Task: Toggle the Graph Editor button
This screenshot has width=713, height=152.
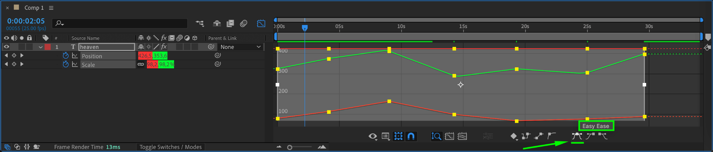Action: [261, 23]
